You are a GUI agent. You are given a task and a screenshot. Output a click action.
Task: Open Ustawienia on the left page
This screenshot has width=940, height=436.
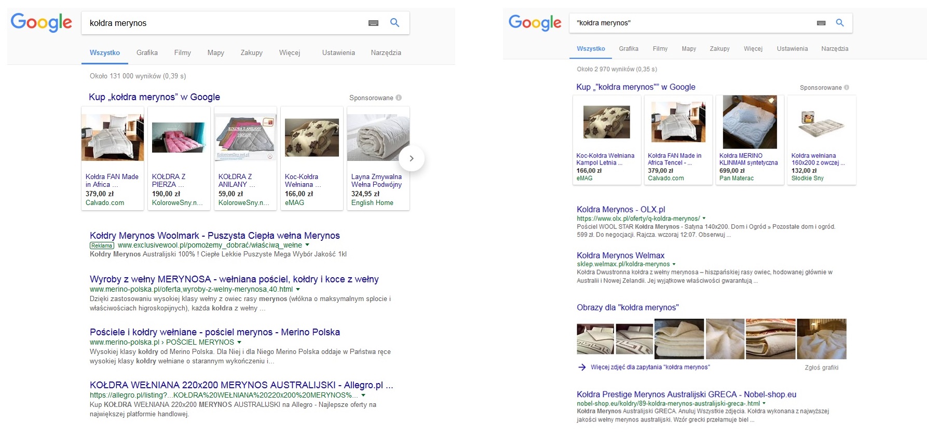338,52
